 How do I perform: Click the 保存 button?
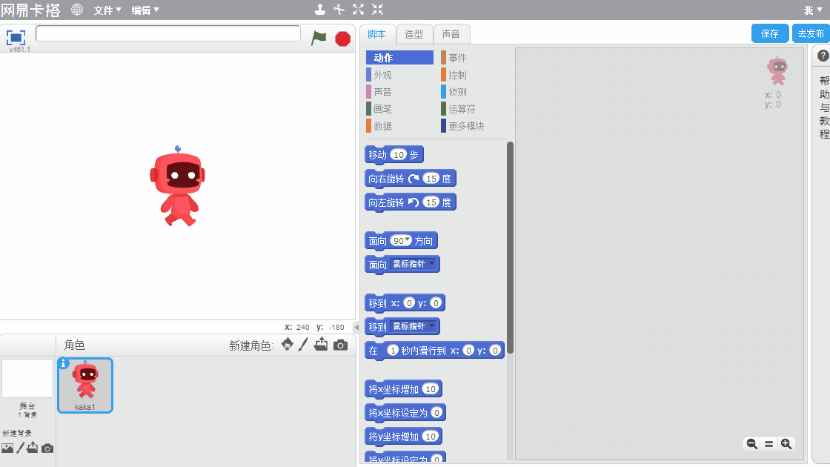(770, 33)
